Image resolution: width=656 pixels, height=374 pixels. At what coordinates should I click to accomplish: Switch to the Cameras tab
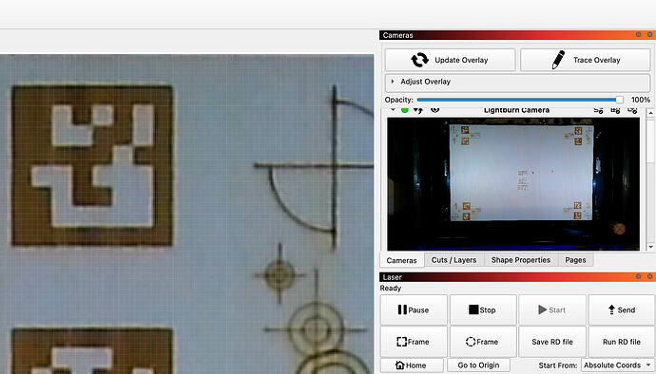click(x=401, y=260)
